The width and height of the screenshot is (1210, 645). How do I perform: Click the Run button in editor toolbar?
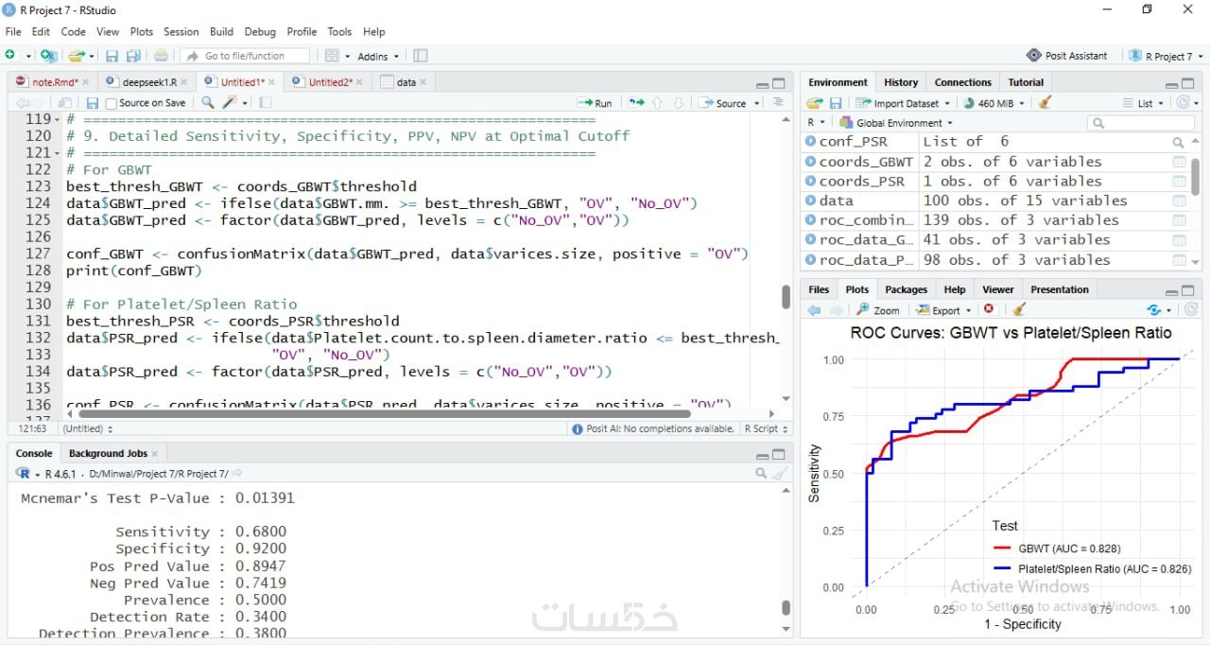coord(596,103)
